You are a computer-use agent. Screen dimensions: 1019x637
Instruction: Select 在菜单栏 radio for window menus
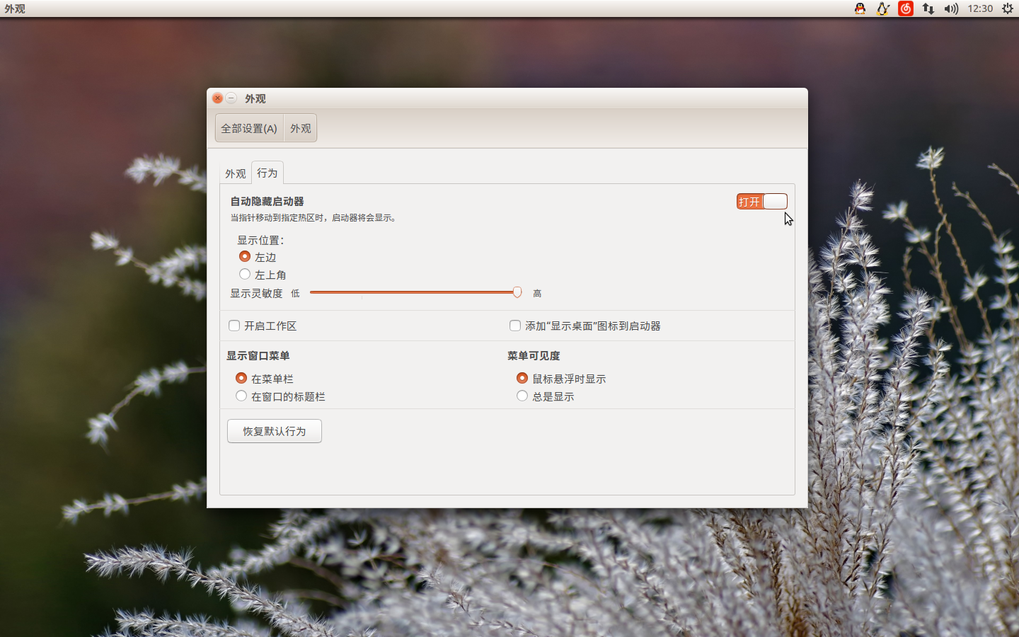(x=241, y=378)
